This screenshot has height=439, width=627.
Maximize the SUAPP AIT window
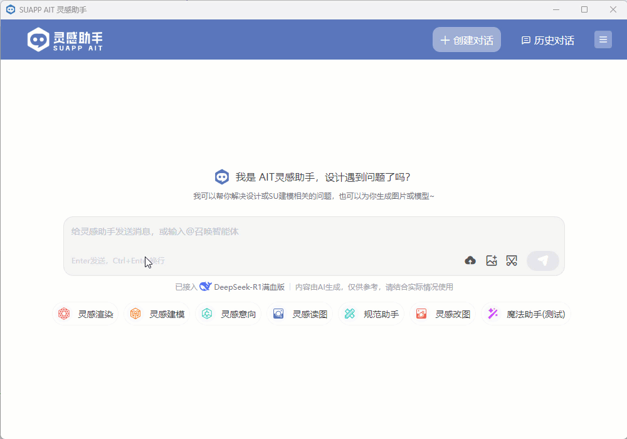[x=584, y=9]
